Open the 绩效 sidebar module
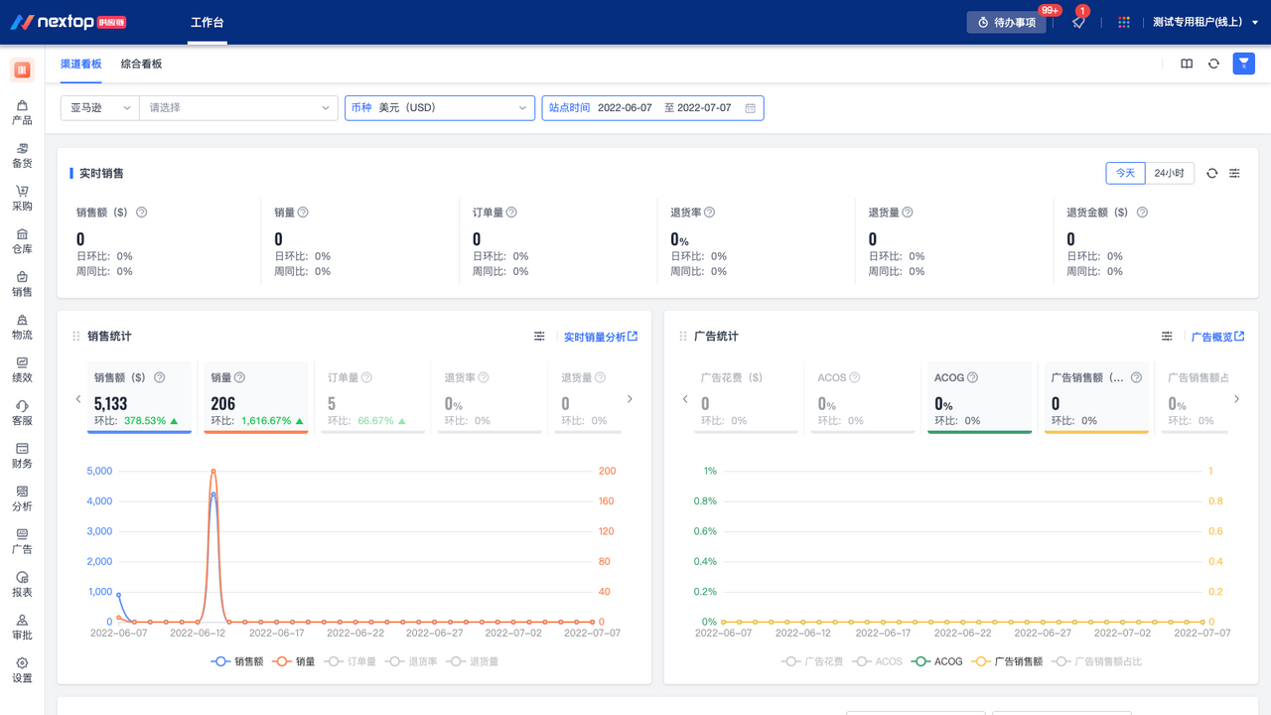The height and width of the screenshot is (715, 1271). click(22, 369)
